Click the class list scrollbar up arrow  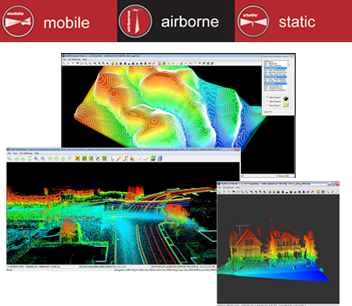(x=289, y=62)
